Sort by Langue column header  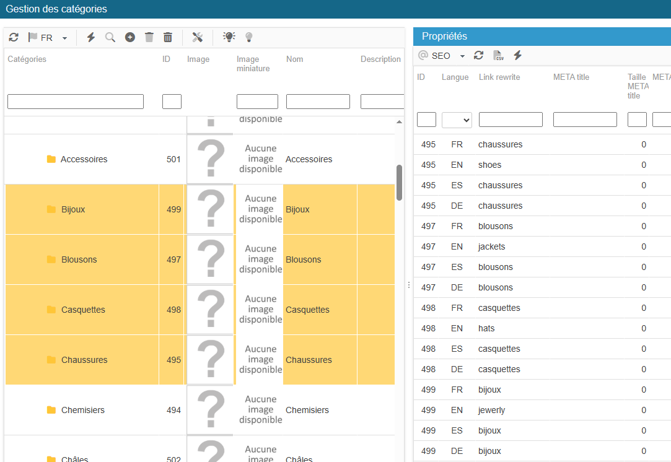pos(455,77)
